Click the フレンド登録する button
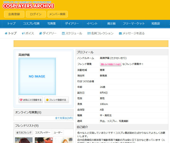The height and width of the screenshot is (143, 170). [x=57, y=100]
